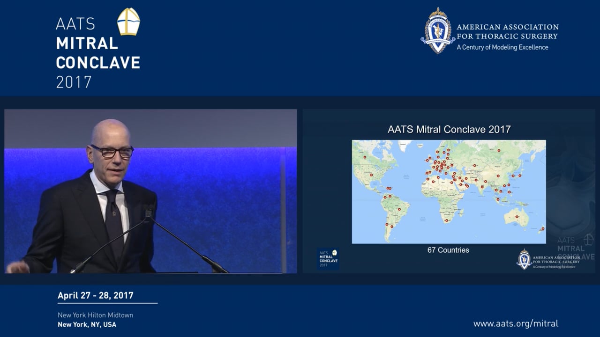
Task: Click the AATS crest shield logo
Action: [x=438, y=30]
